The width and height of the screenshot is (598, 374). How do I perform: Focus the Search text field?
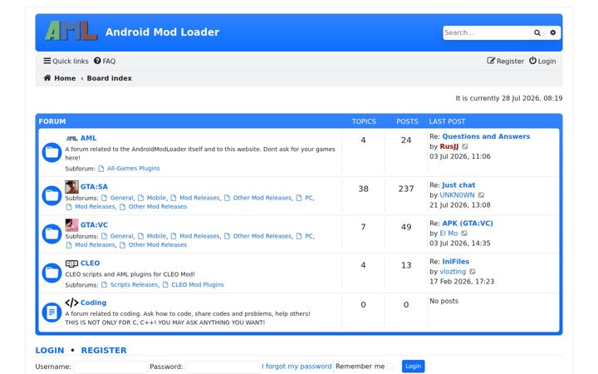pos(486,32)
